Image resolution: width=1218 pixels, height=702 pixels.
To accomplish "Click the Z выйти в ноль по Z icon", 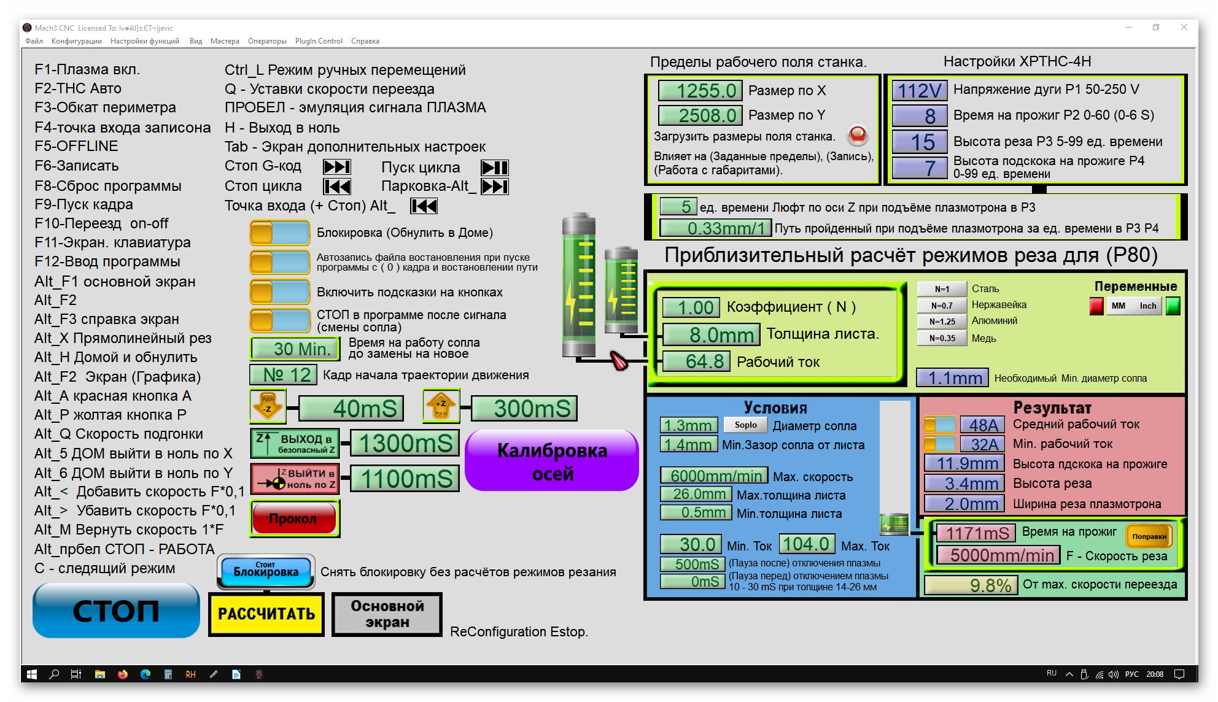I will (x=295, y=479).
